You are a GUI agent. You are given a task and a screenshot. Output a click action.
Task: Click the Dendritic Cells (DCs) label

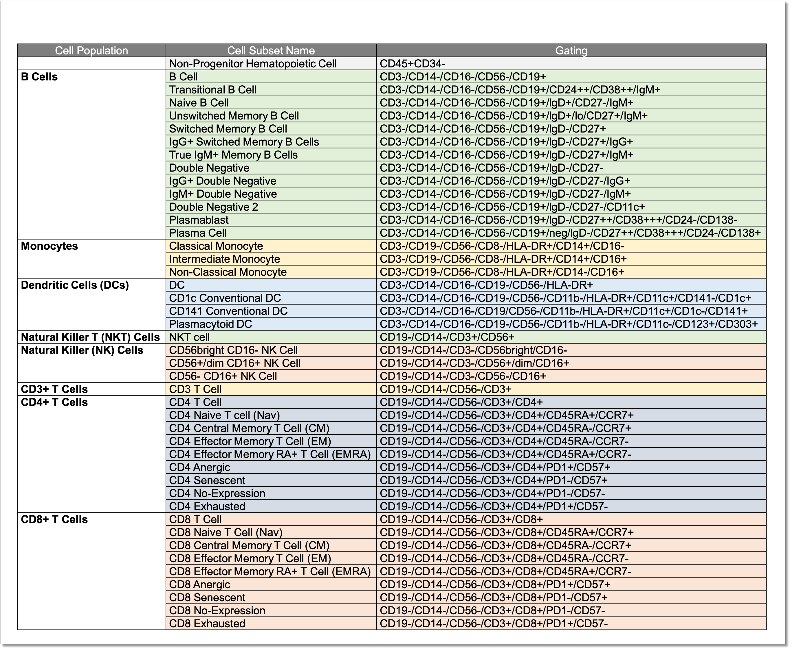pyautogui.click(x=75, y=285)
